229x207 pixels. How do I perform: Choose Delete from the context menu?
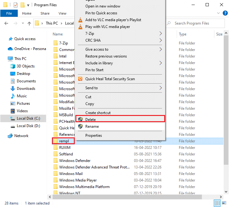click(120, 119)
